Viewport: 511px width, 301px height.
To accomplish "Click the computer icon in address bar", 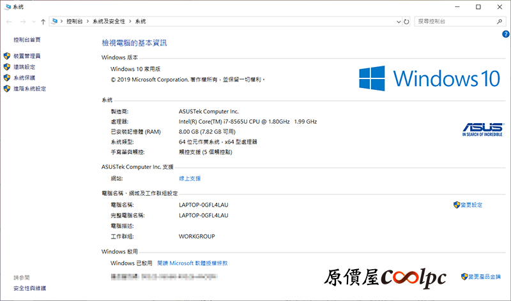I will [55, 21].
